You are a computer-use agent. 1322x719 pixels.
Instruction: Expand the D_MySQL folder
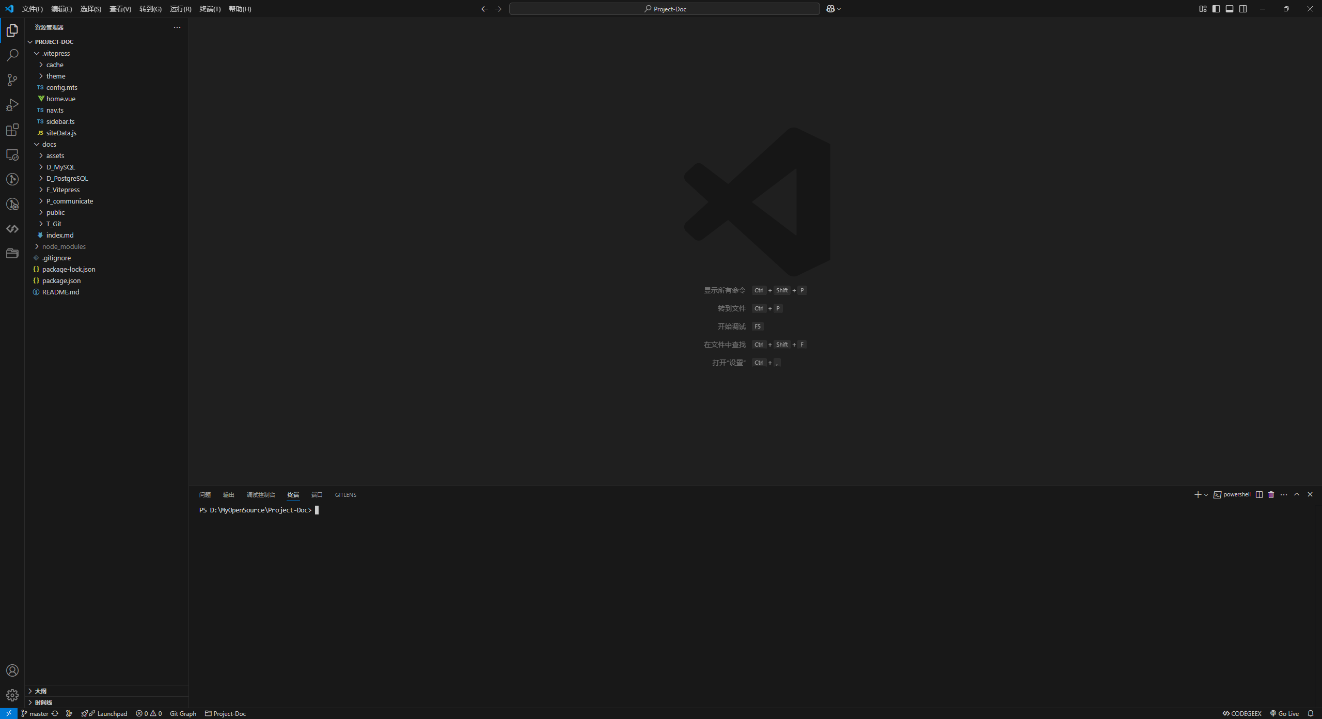pos(106,167)
